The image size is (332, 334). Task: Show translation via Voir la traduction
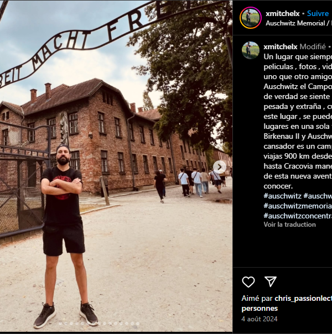click(x=289, y=225)
